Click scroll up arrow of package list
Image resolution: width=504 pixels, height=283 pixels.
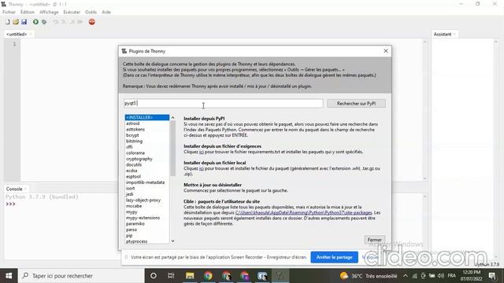[172, 118]
